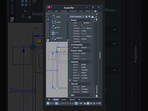Add a new layout with plus button
Viewport: 148px width, 111px height.
coord(79,100)
